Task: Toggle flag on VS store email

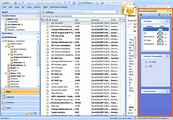Action: [121, 84]
